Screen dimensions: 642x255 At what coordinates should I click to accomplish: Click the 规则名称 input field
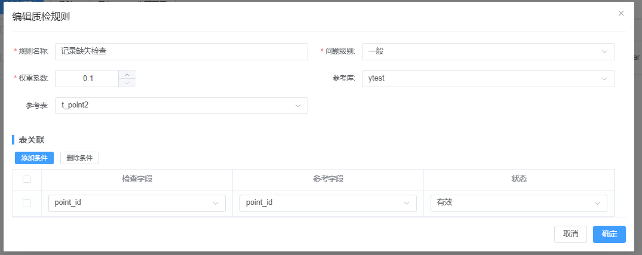pyautogui.click(x=181, y=51)
